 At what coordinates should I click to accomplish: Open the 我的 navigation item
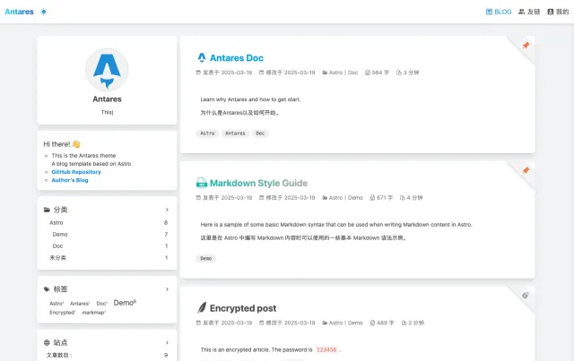[558, 12]
